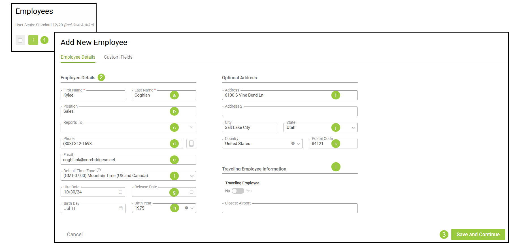Click the Postal Code field

(x=333, y=144)
